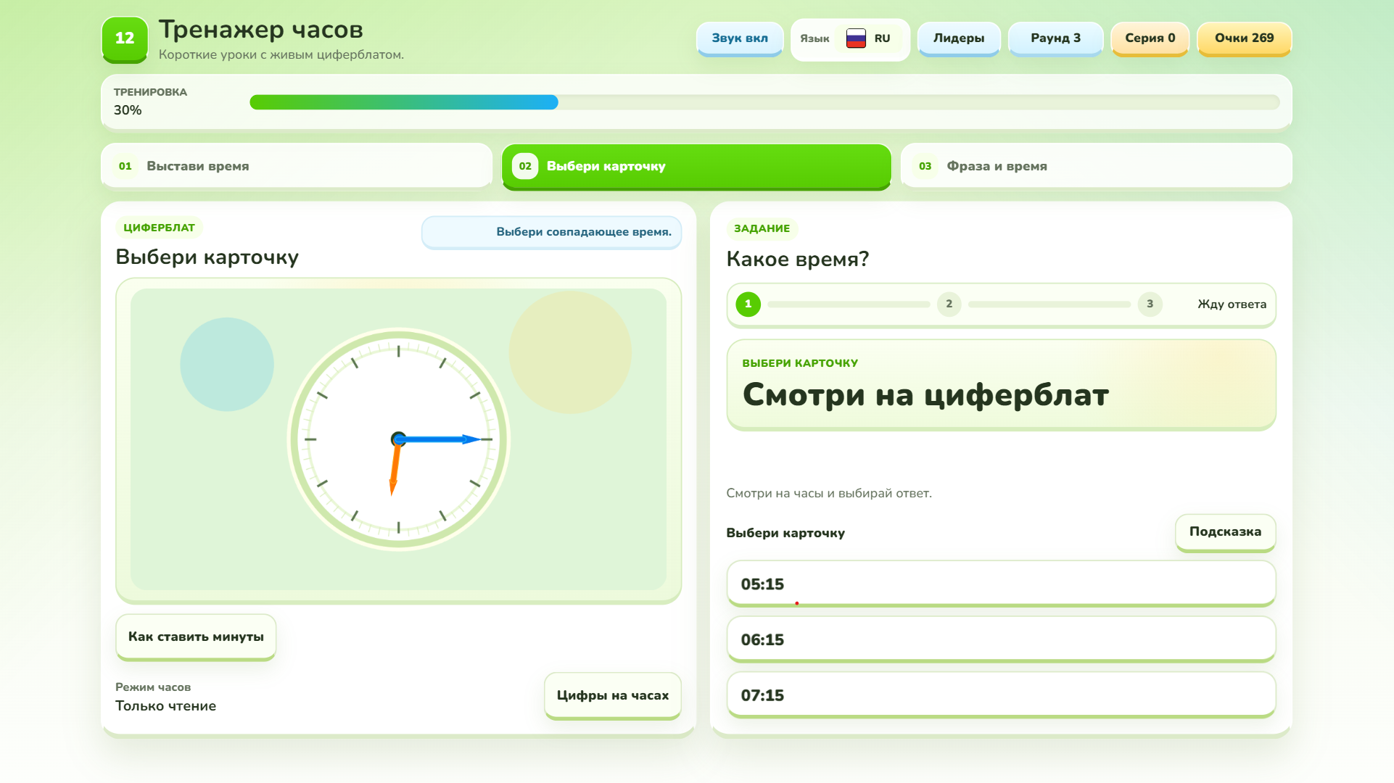Click the analog clock face
Image resolution: width=1394 pixels, height=783 pixels.
[x=398, y=439]
